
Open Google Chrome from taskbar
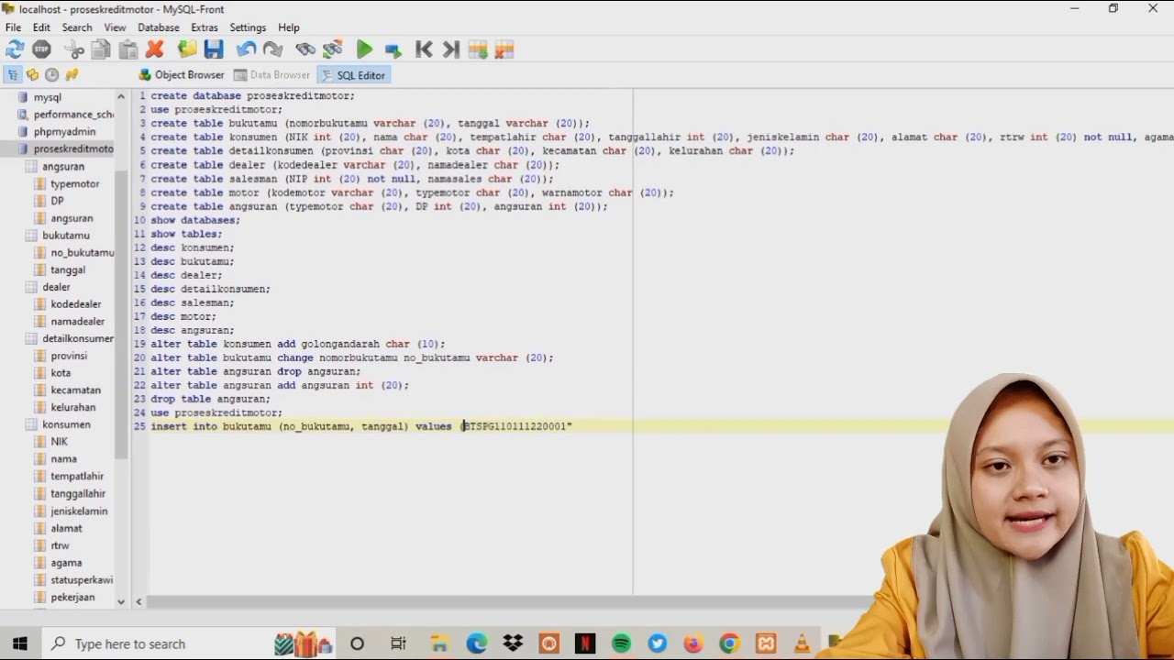coord(729,643)
